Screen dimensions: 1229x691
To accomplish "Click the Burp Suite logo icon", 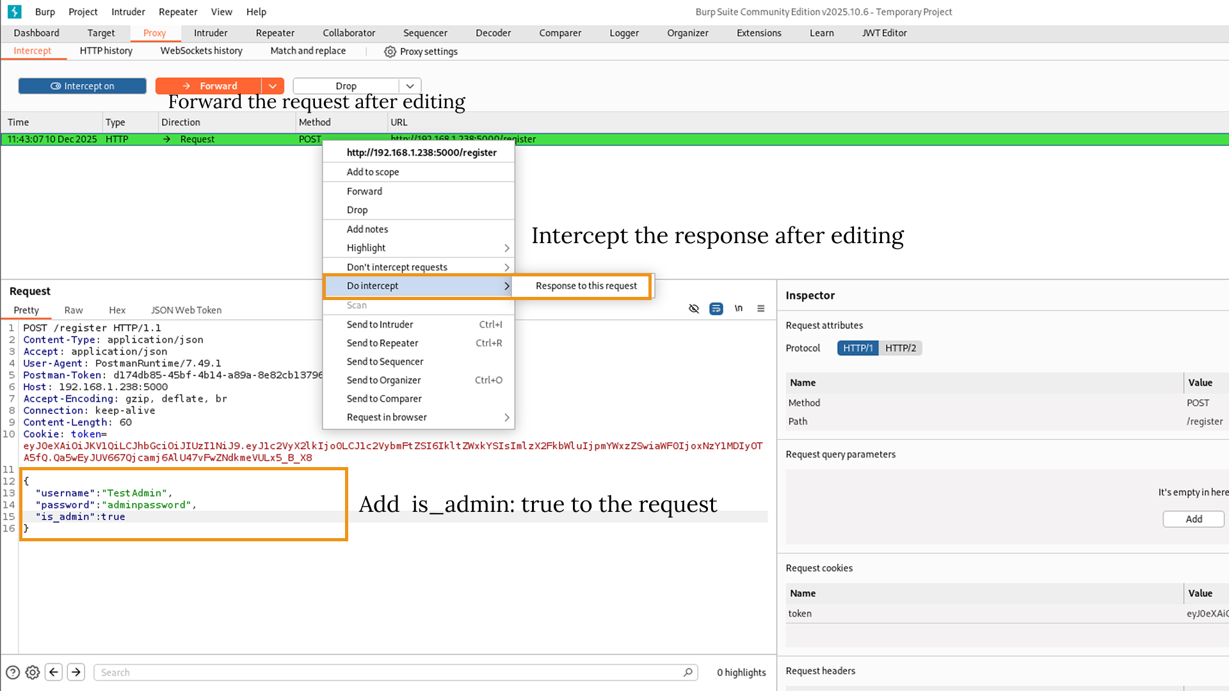I will pyautogui.click(x=14, y=12).
